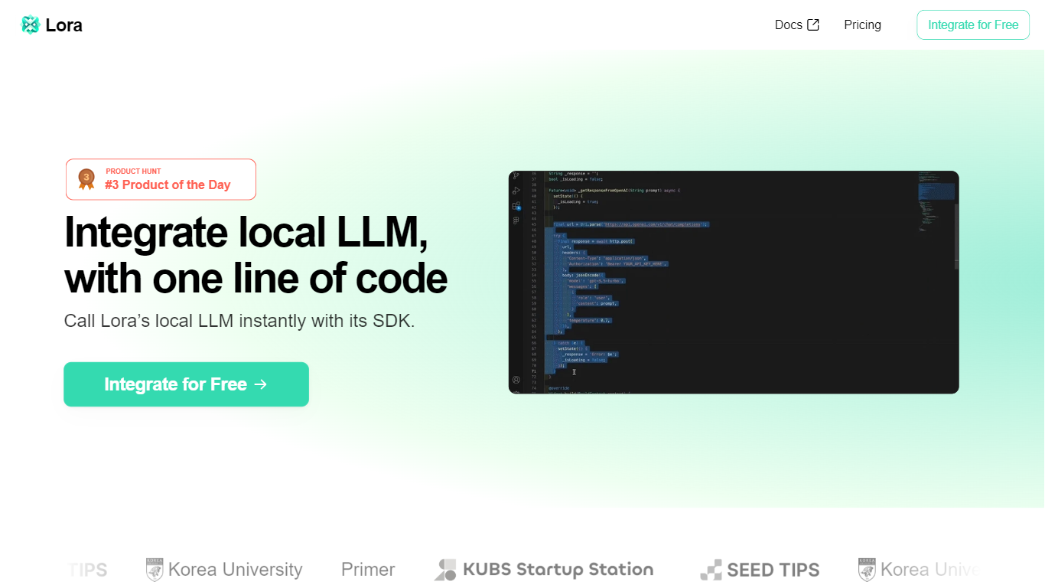1045x588 pixels.
Task: Click the Primer partner logo
Action: tap(368, 570)
